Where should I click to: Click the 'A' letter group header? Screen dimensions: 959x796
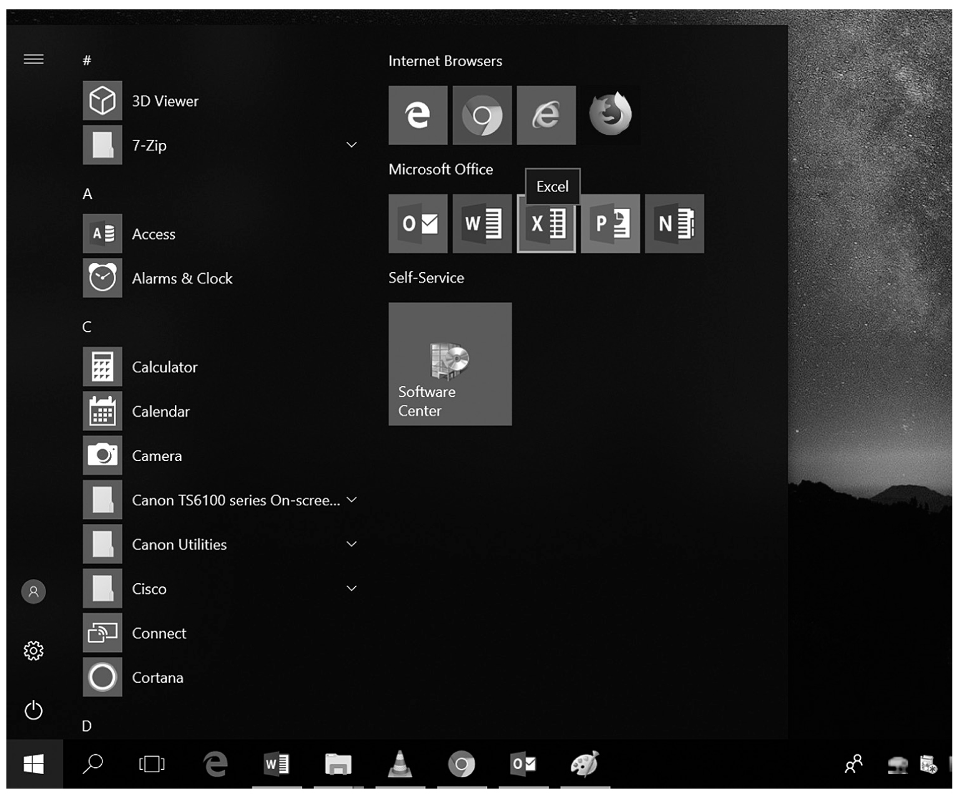tap(87, 194)
